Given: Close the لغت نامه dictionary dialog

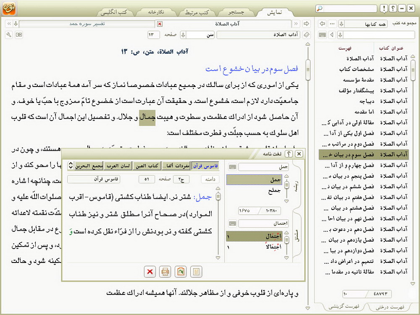Looking at the screenshot, I should click(299, 154).
